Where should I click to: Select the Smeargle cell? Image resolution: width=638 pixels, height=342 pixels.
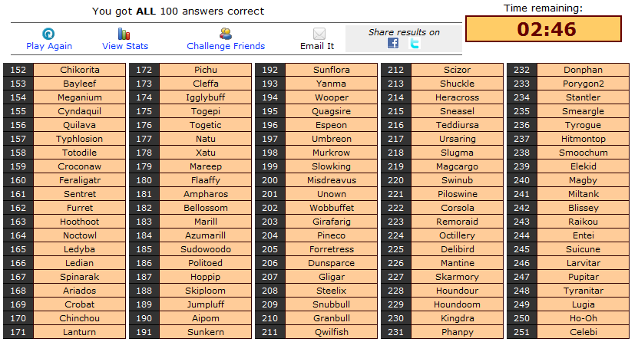[583, 111]
